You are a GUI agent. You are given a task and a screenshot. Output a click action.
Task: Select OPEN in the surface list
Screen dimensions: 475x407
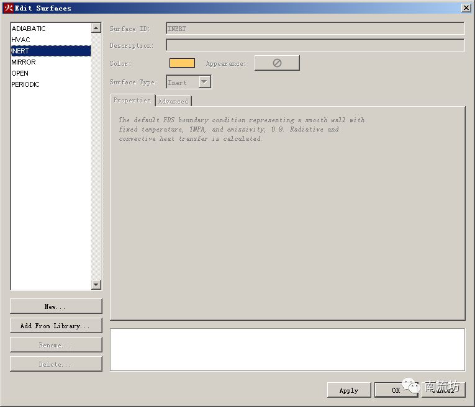(20, 73)
